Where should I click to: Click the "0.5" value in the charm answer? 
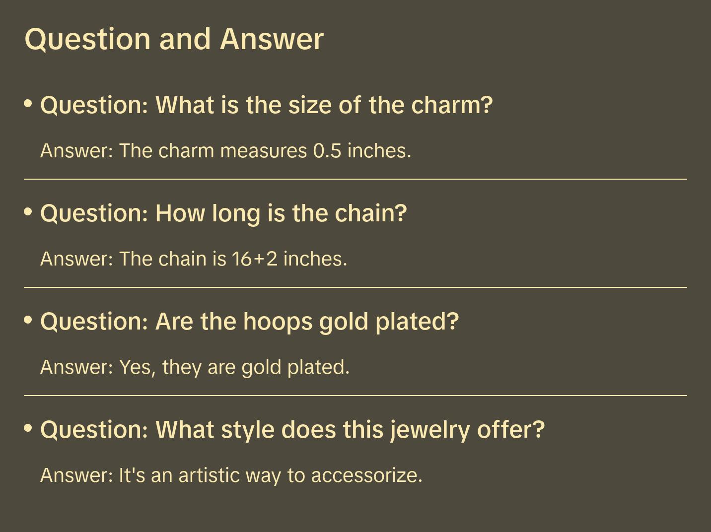click(327, 151)
